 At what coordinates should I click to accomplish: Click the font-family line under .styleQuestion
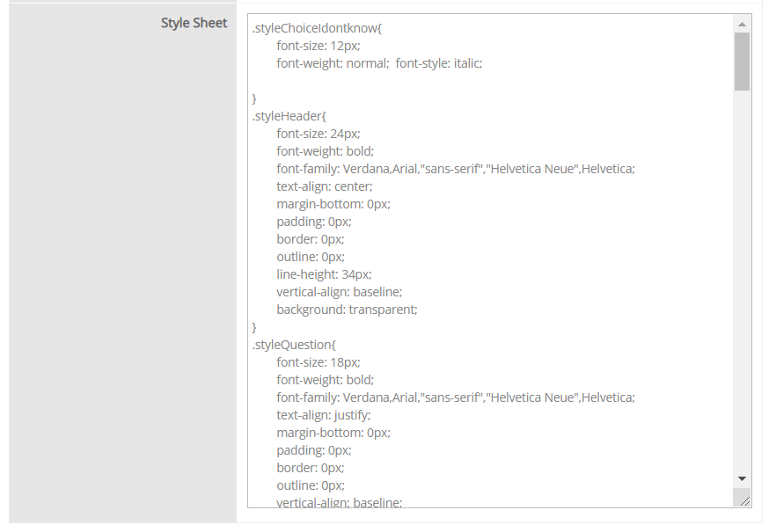click(455, 397)
